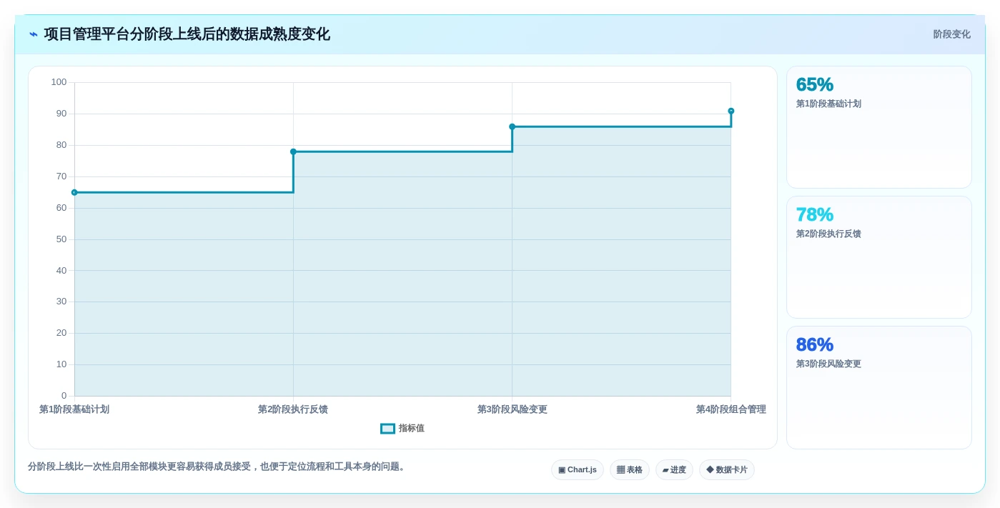
Task: Click the title 项目管理平台分阶段上线后的数据成熟度变化
Action: pyautogui.click(x=187, y=34)
